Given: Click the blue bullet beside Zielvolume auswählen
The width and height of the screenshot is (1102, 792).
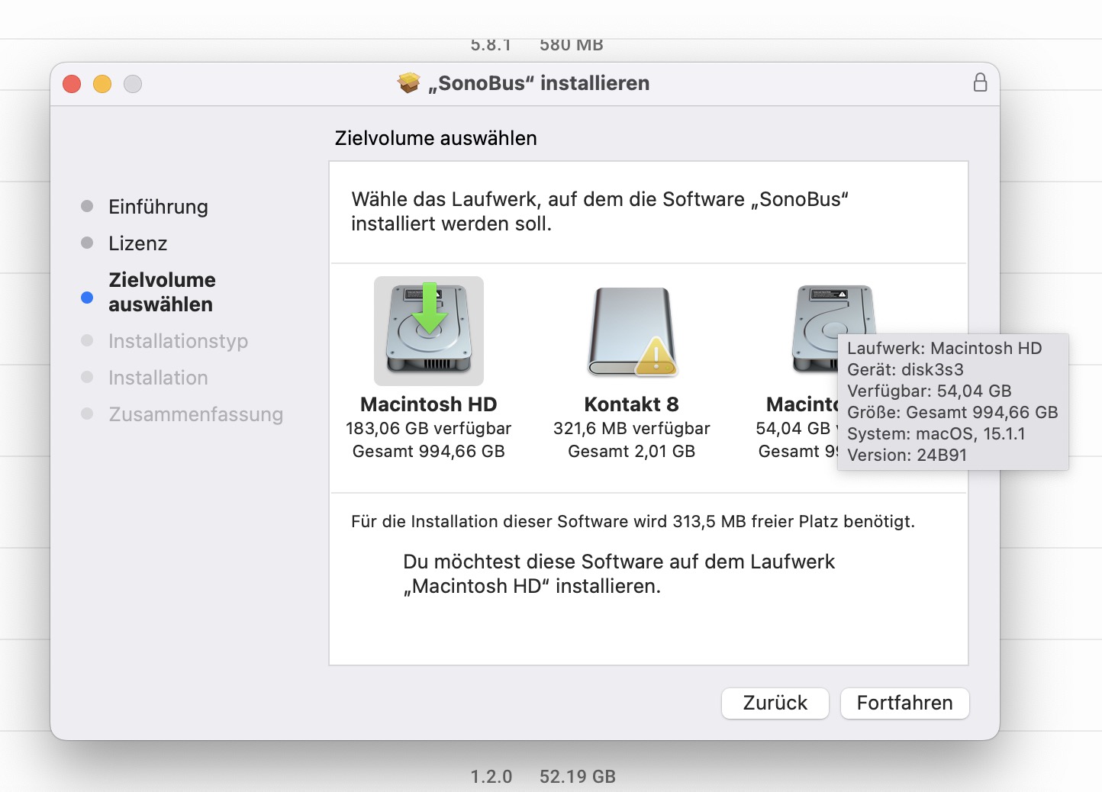Looking at the screenshot, I should coord(87,298).
